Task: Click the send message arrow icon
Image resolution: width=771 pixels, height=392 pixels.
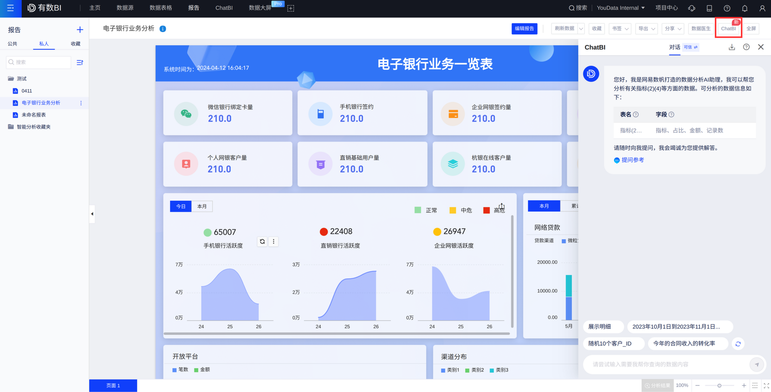Action: point(756,364)
